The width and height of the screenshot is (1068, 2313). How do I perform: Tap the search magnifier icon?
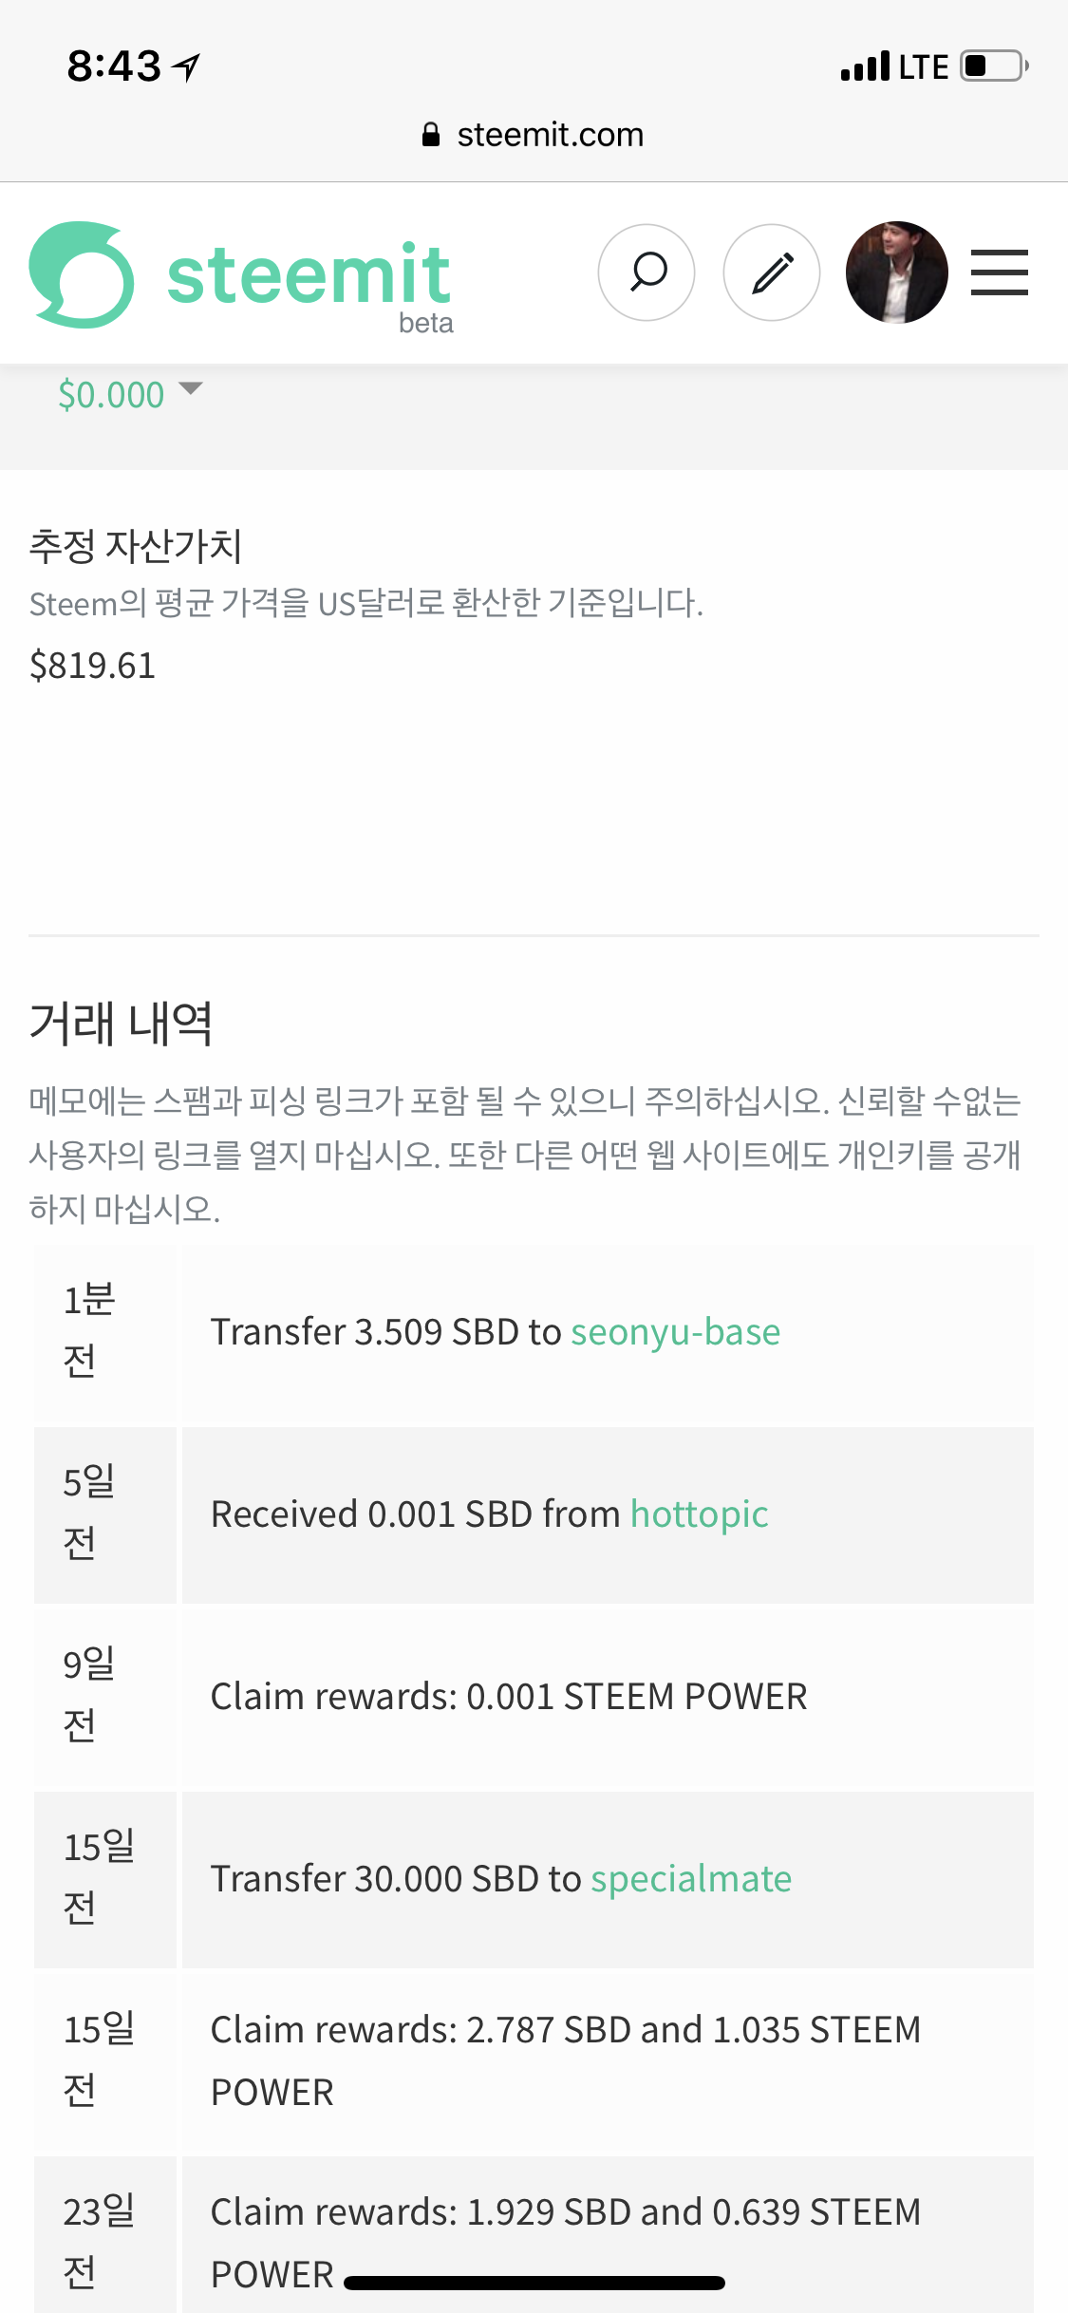646,273
